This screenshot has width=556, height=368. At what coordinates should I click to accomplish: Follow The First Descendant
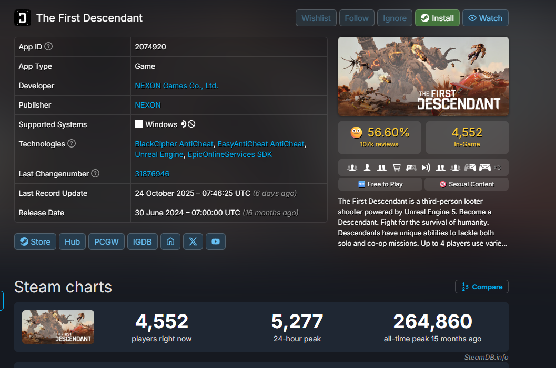[x=357, y=18]
